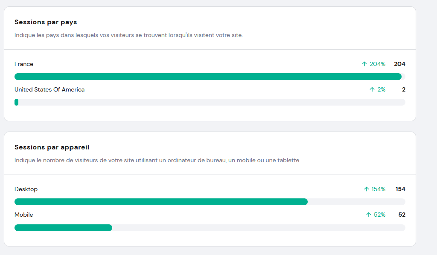Click the Mobile up-arrow trend icon
The width and height of the screenshot is (437, 255).
(369, 215)
